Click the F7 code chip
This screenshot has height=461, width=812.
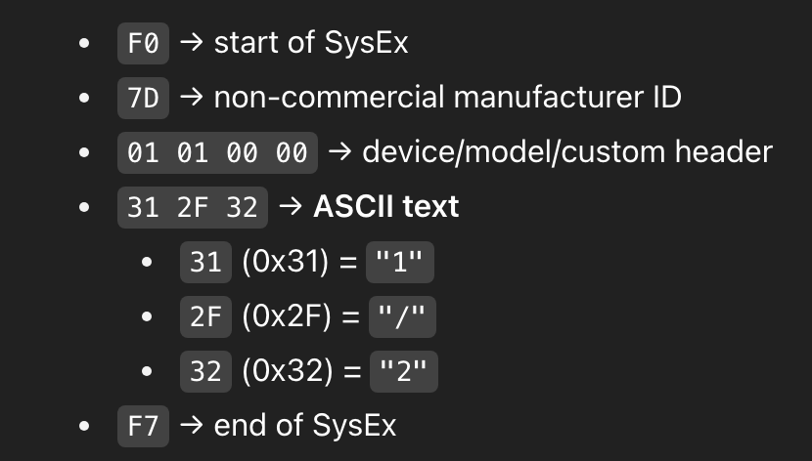pyautogui.click(x=144, y=427)
